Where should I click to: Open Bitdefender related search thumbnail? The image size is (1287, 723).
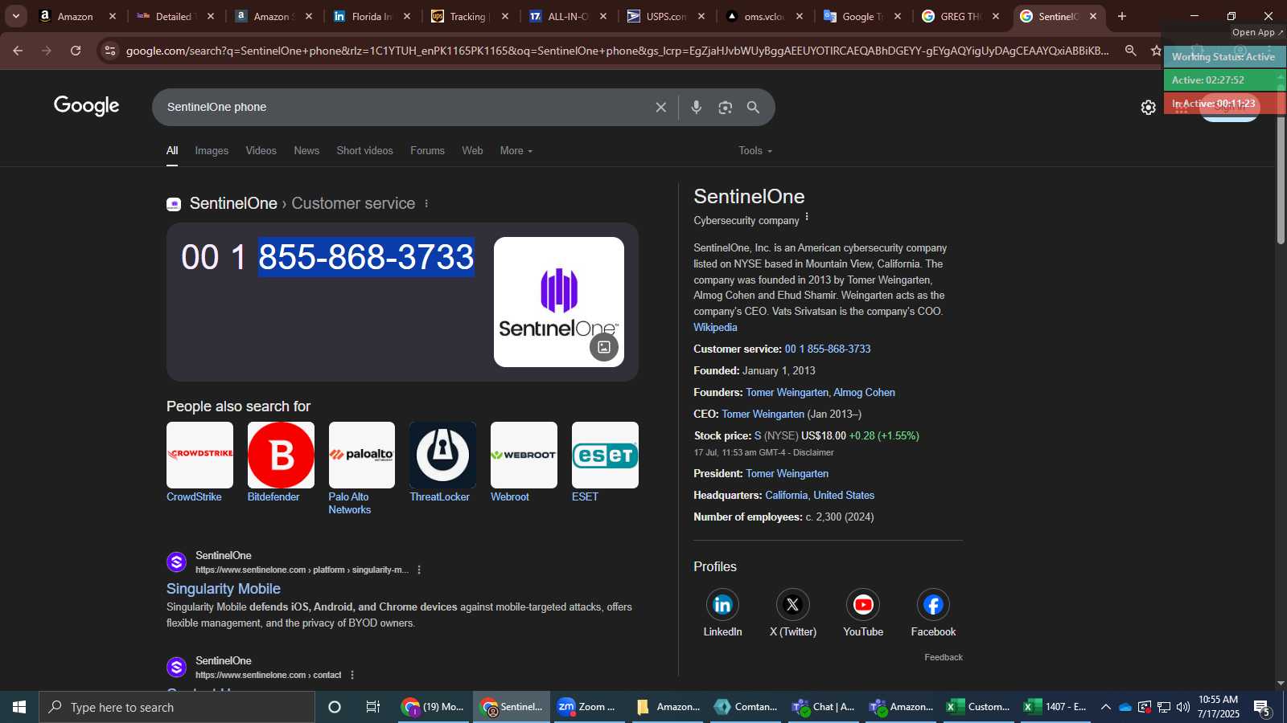281,455
